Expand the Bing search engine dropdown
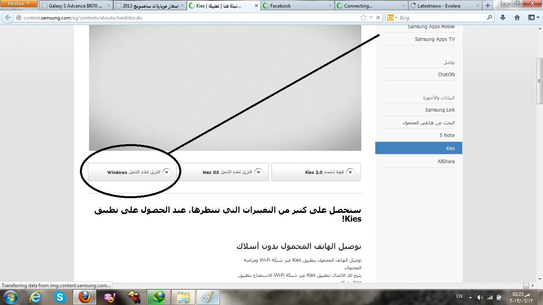 [x=392, y=17]
